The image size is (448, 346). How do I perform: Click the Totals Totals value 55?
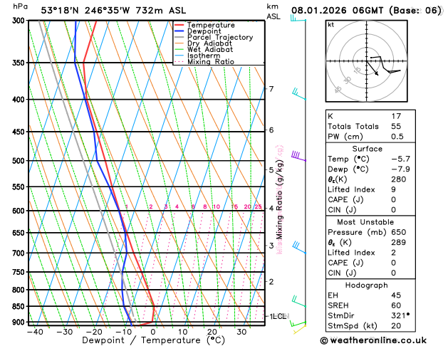click(396, 126)
